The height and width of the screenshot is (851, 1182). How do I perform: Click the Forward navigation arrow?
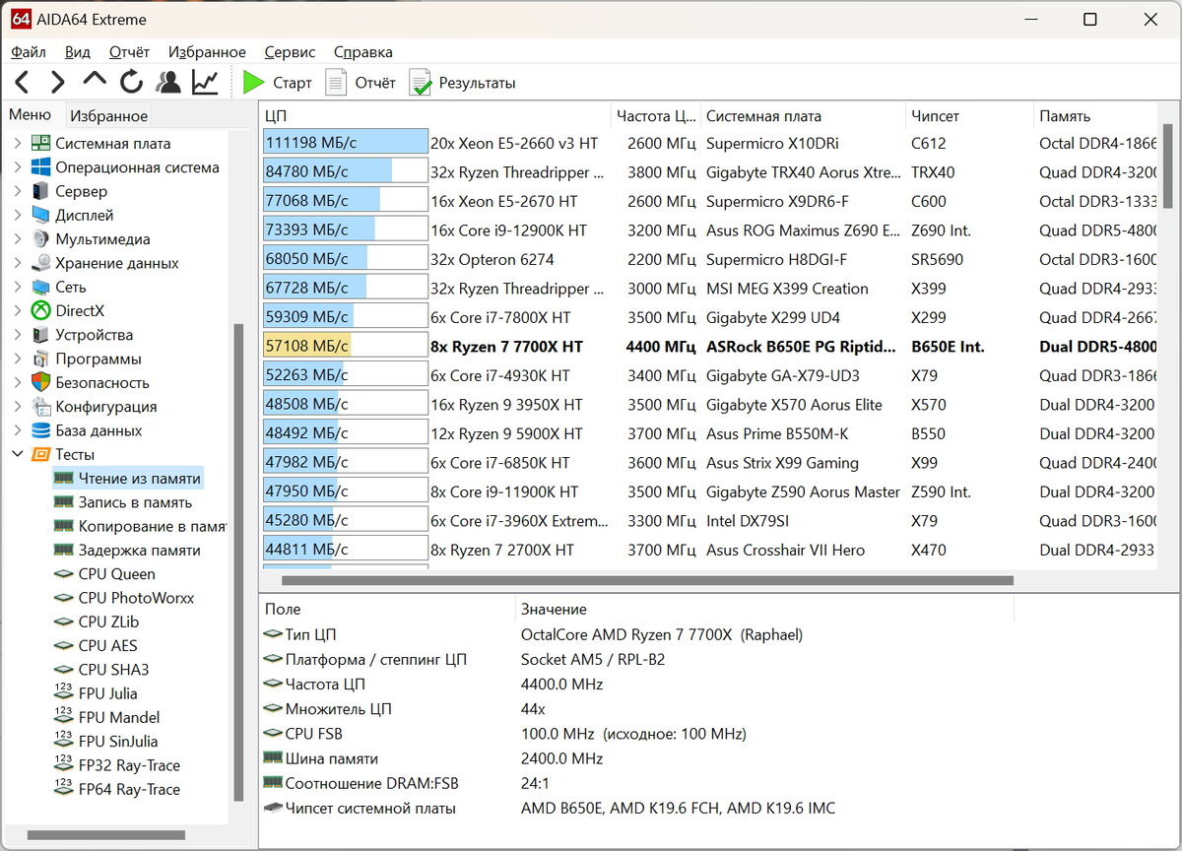(x=58, y=83)
